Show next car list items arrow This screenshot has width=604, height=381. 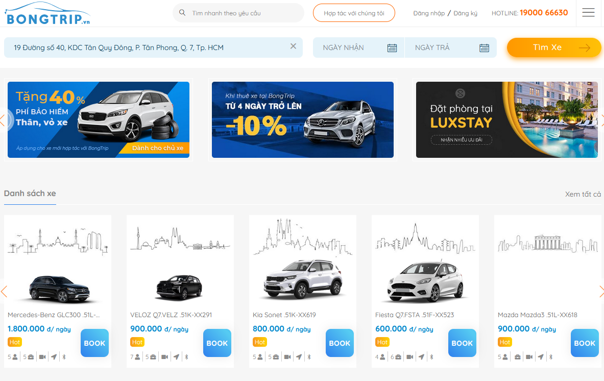(601, 292)
